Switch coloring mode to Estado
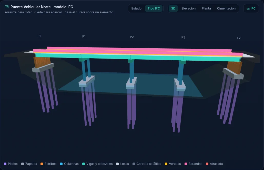 click(x=136, y=8)
